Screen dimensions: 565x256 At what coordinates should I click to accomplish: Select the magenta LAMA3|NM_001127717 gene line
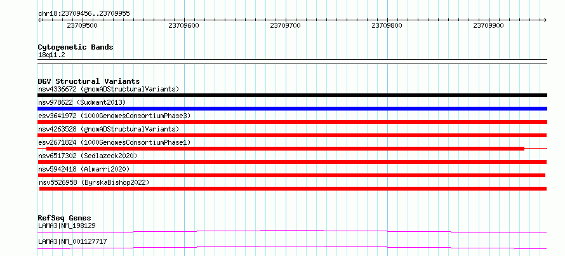[x=292, y=247]
